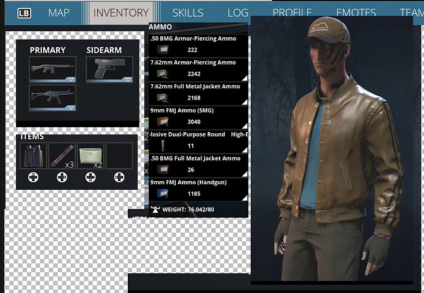Select the medkit item x2
Image resolution: width=424 pixels, height=293 pixels.
click(x=90, y=155)
